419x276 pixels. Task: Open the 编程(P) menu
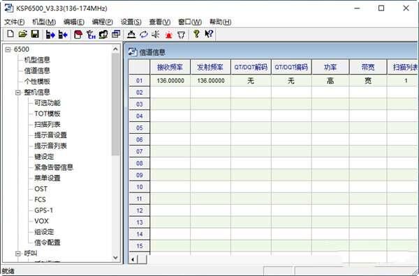coord(103,22)
